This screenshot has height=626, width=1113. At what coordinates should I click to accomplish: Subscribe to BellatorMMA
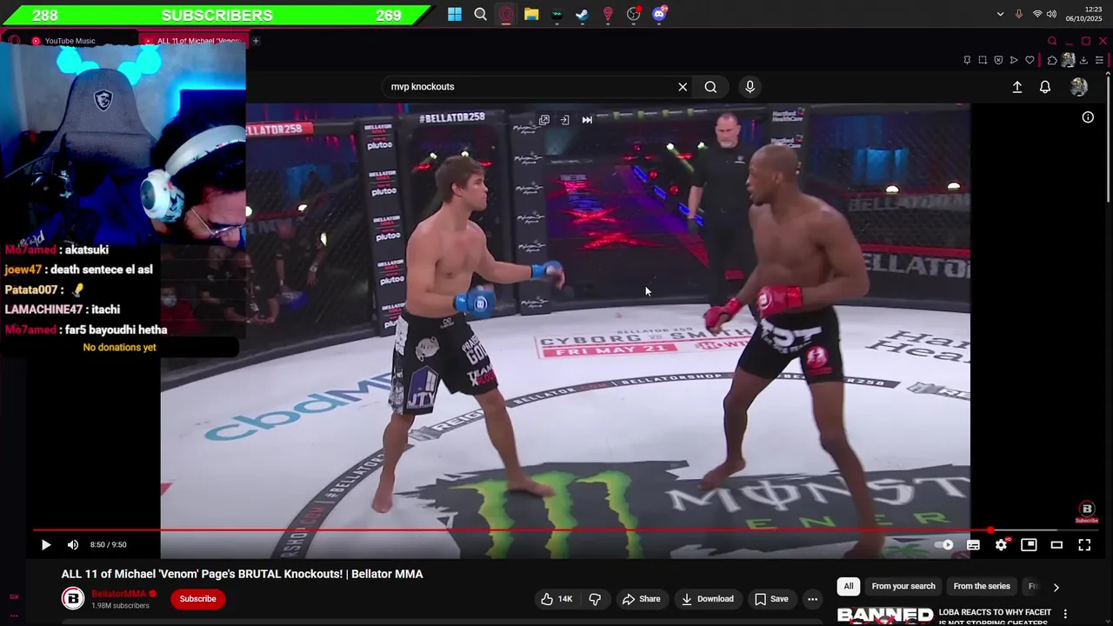197,598
